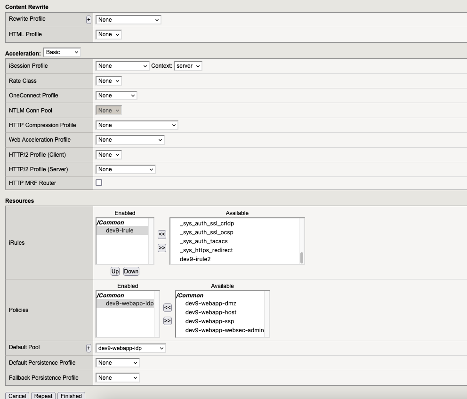Open the HTTP Compression Profile dropdown
The height and width of the screenshot is (399, 467).
(137, 125)
